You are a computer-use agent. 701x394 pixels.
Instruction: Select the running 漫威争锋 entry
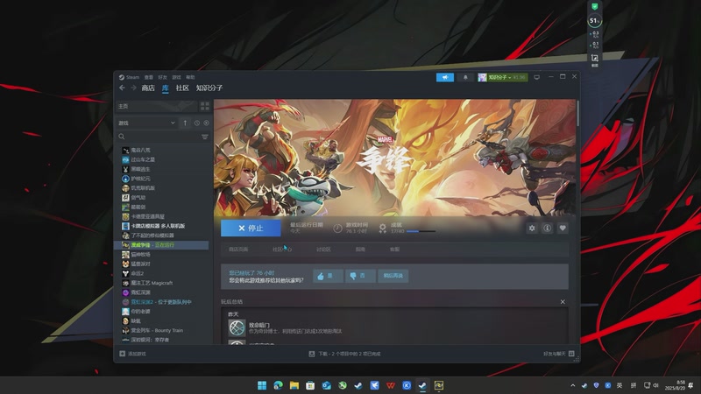coord(163,245)
